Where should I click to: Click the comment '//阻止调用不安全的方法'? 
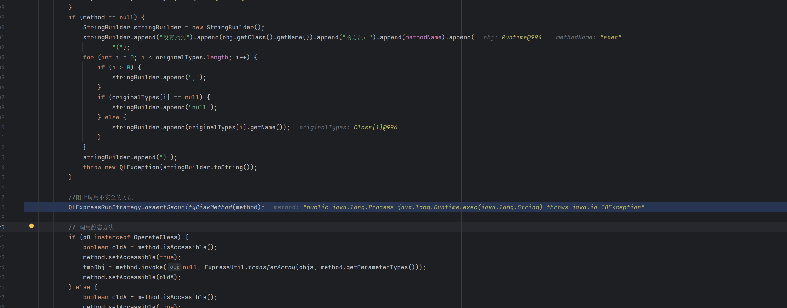[101, 197]
